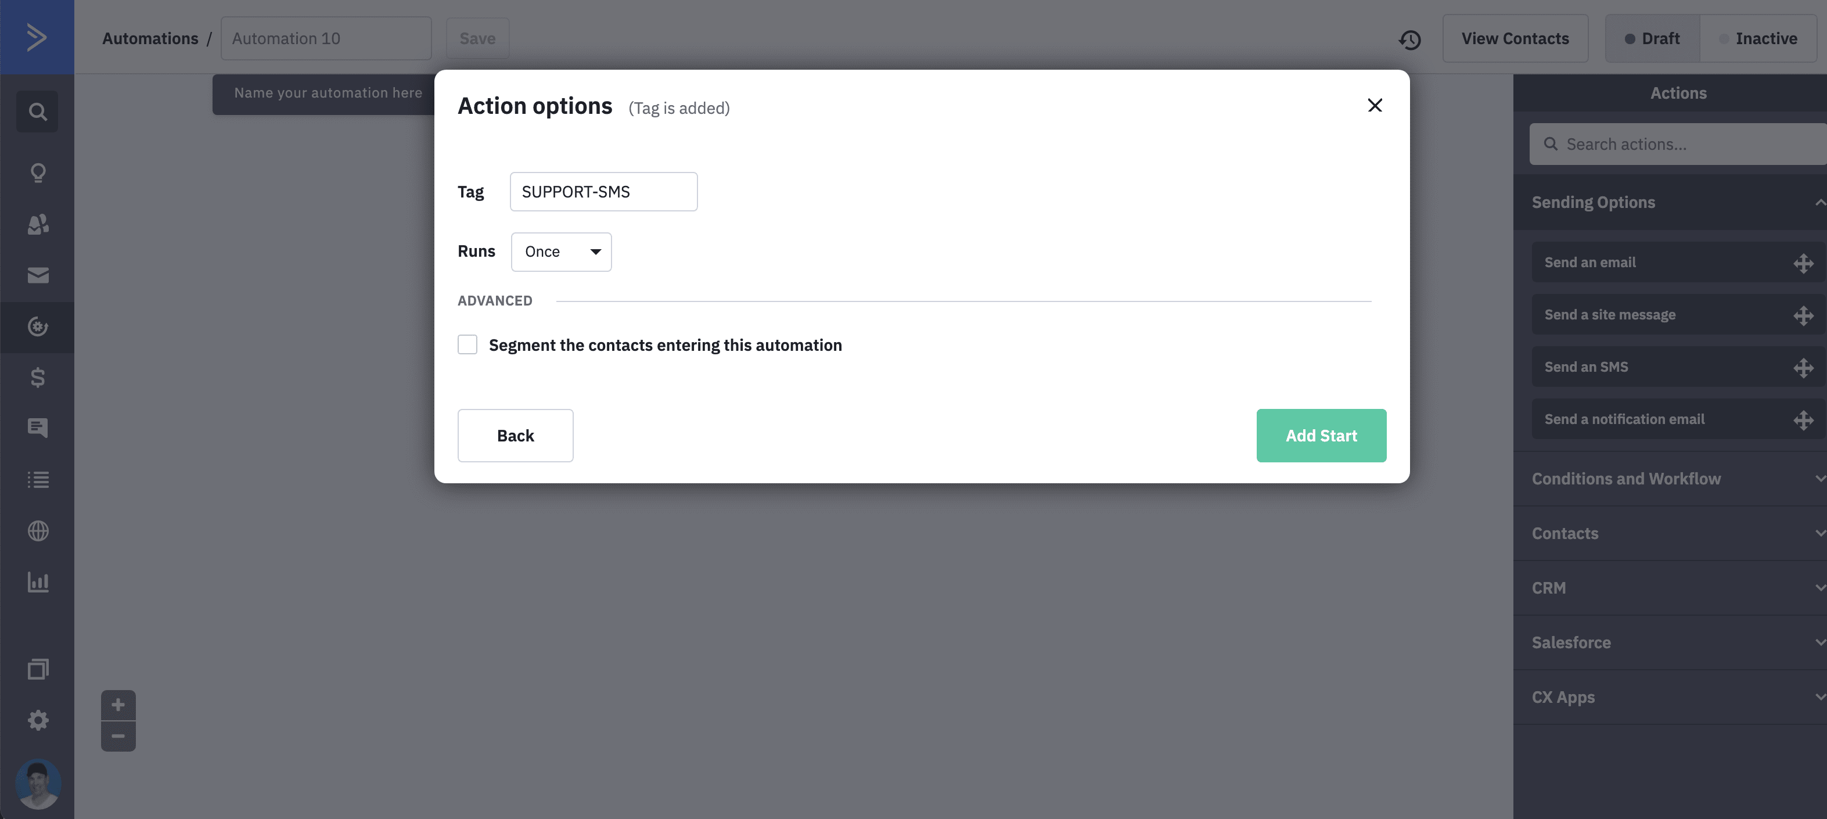Click the Add Start button
Viewport: 1827px width, 819px height.
pos(1321,434)
